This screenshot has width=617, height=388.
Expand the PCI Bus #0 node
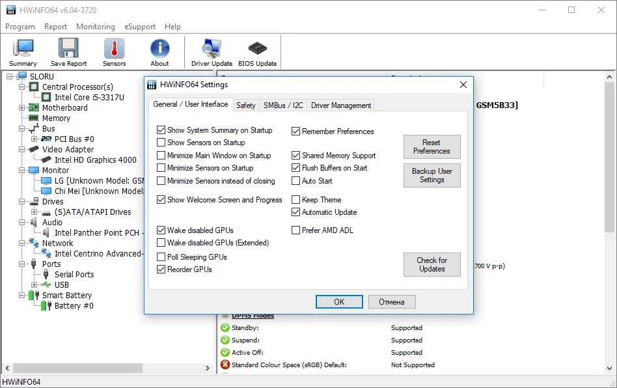pos(34,139)
